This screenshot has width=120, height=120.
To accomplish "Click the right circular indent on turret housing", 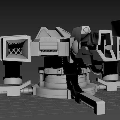I will click(x=51, y=40).
